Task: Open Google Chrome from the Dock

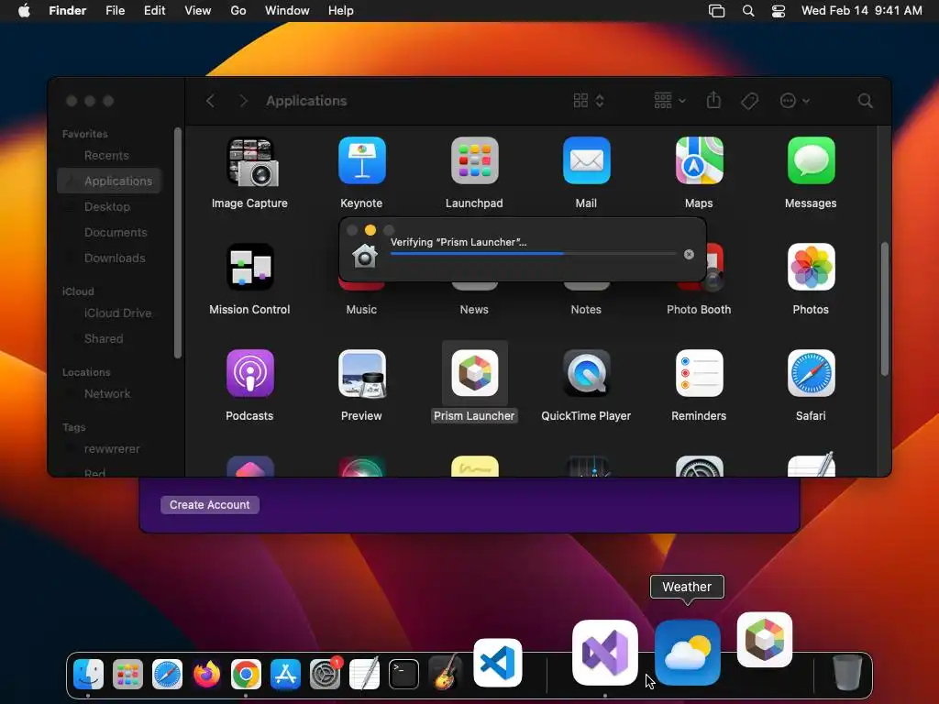Action: [246, 675]
